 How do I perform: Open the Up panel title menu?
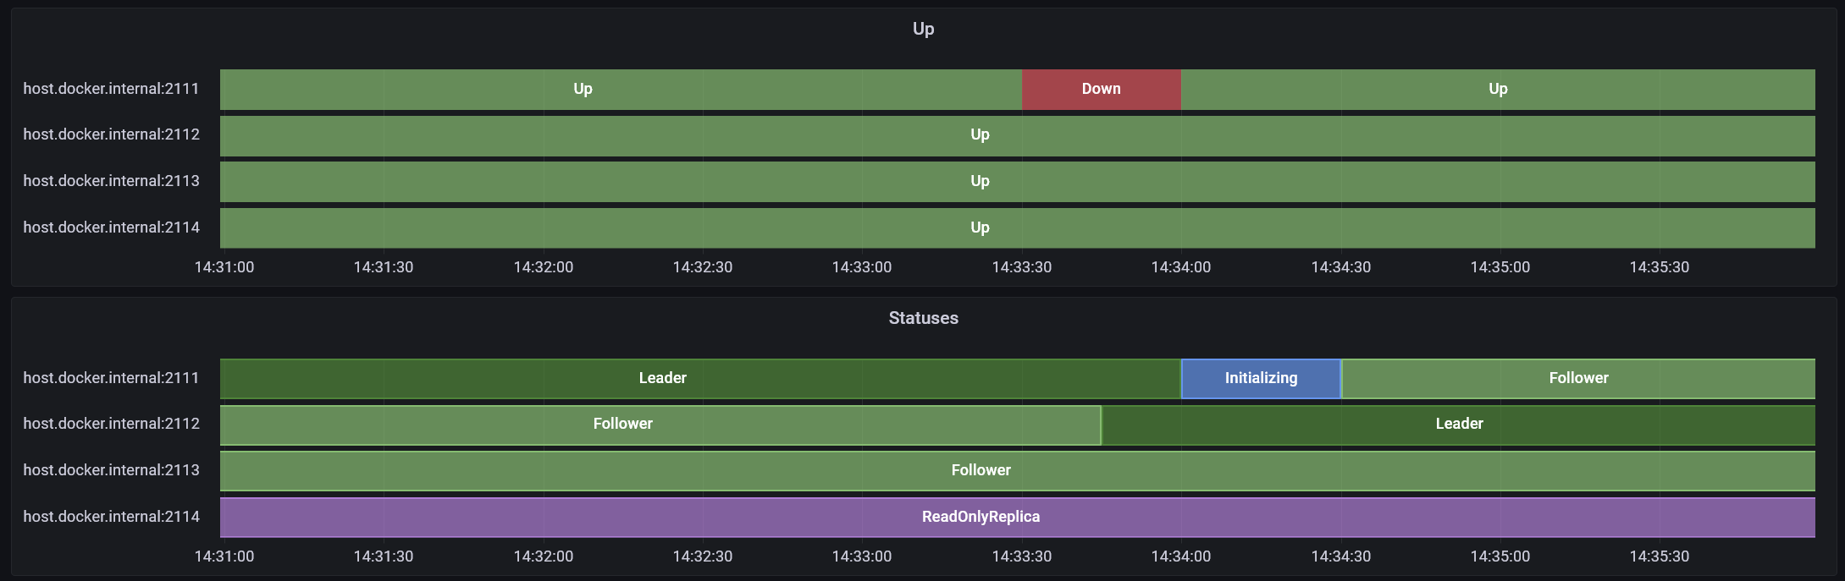click(923, 29)
